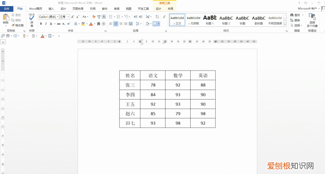Clear all formatting with the eraser icon
325x174 pixels.
click(94, 17)
